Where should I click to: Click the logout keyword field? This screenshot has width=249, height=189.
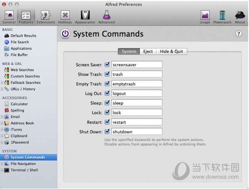pyautogui.click(x=137, y=93)
